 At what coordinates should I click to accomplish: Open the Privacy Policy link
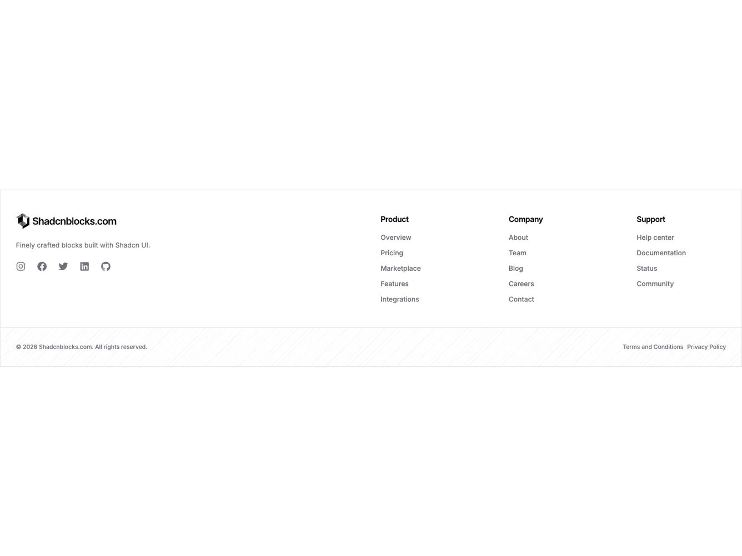[x=706, y=347]
